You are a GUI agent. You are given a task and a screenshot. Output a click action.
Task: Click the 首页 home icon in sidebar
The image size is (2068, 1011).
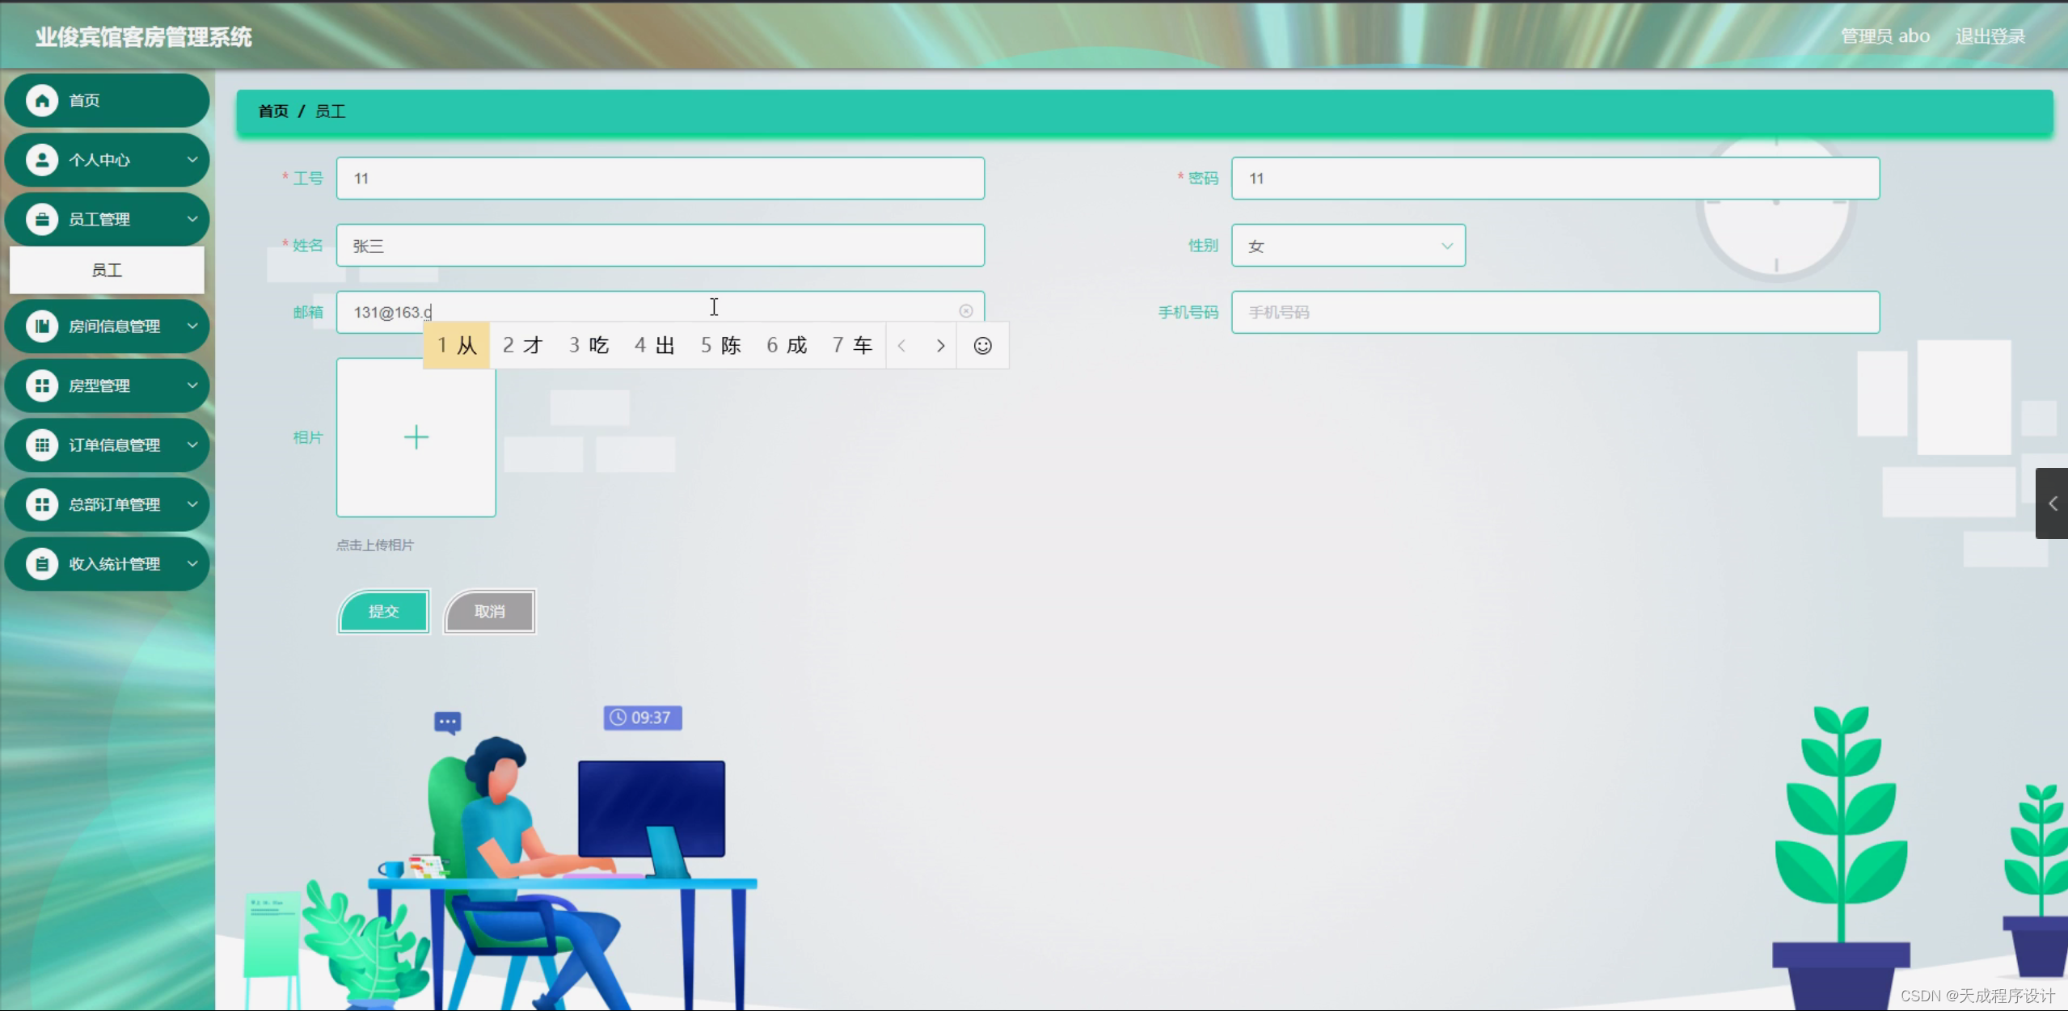pos(42,100)
